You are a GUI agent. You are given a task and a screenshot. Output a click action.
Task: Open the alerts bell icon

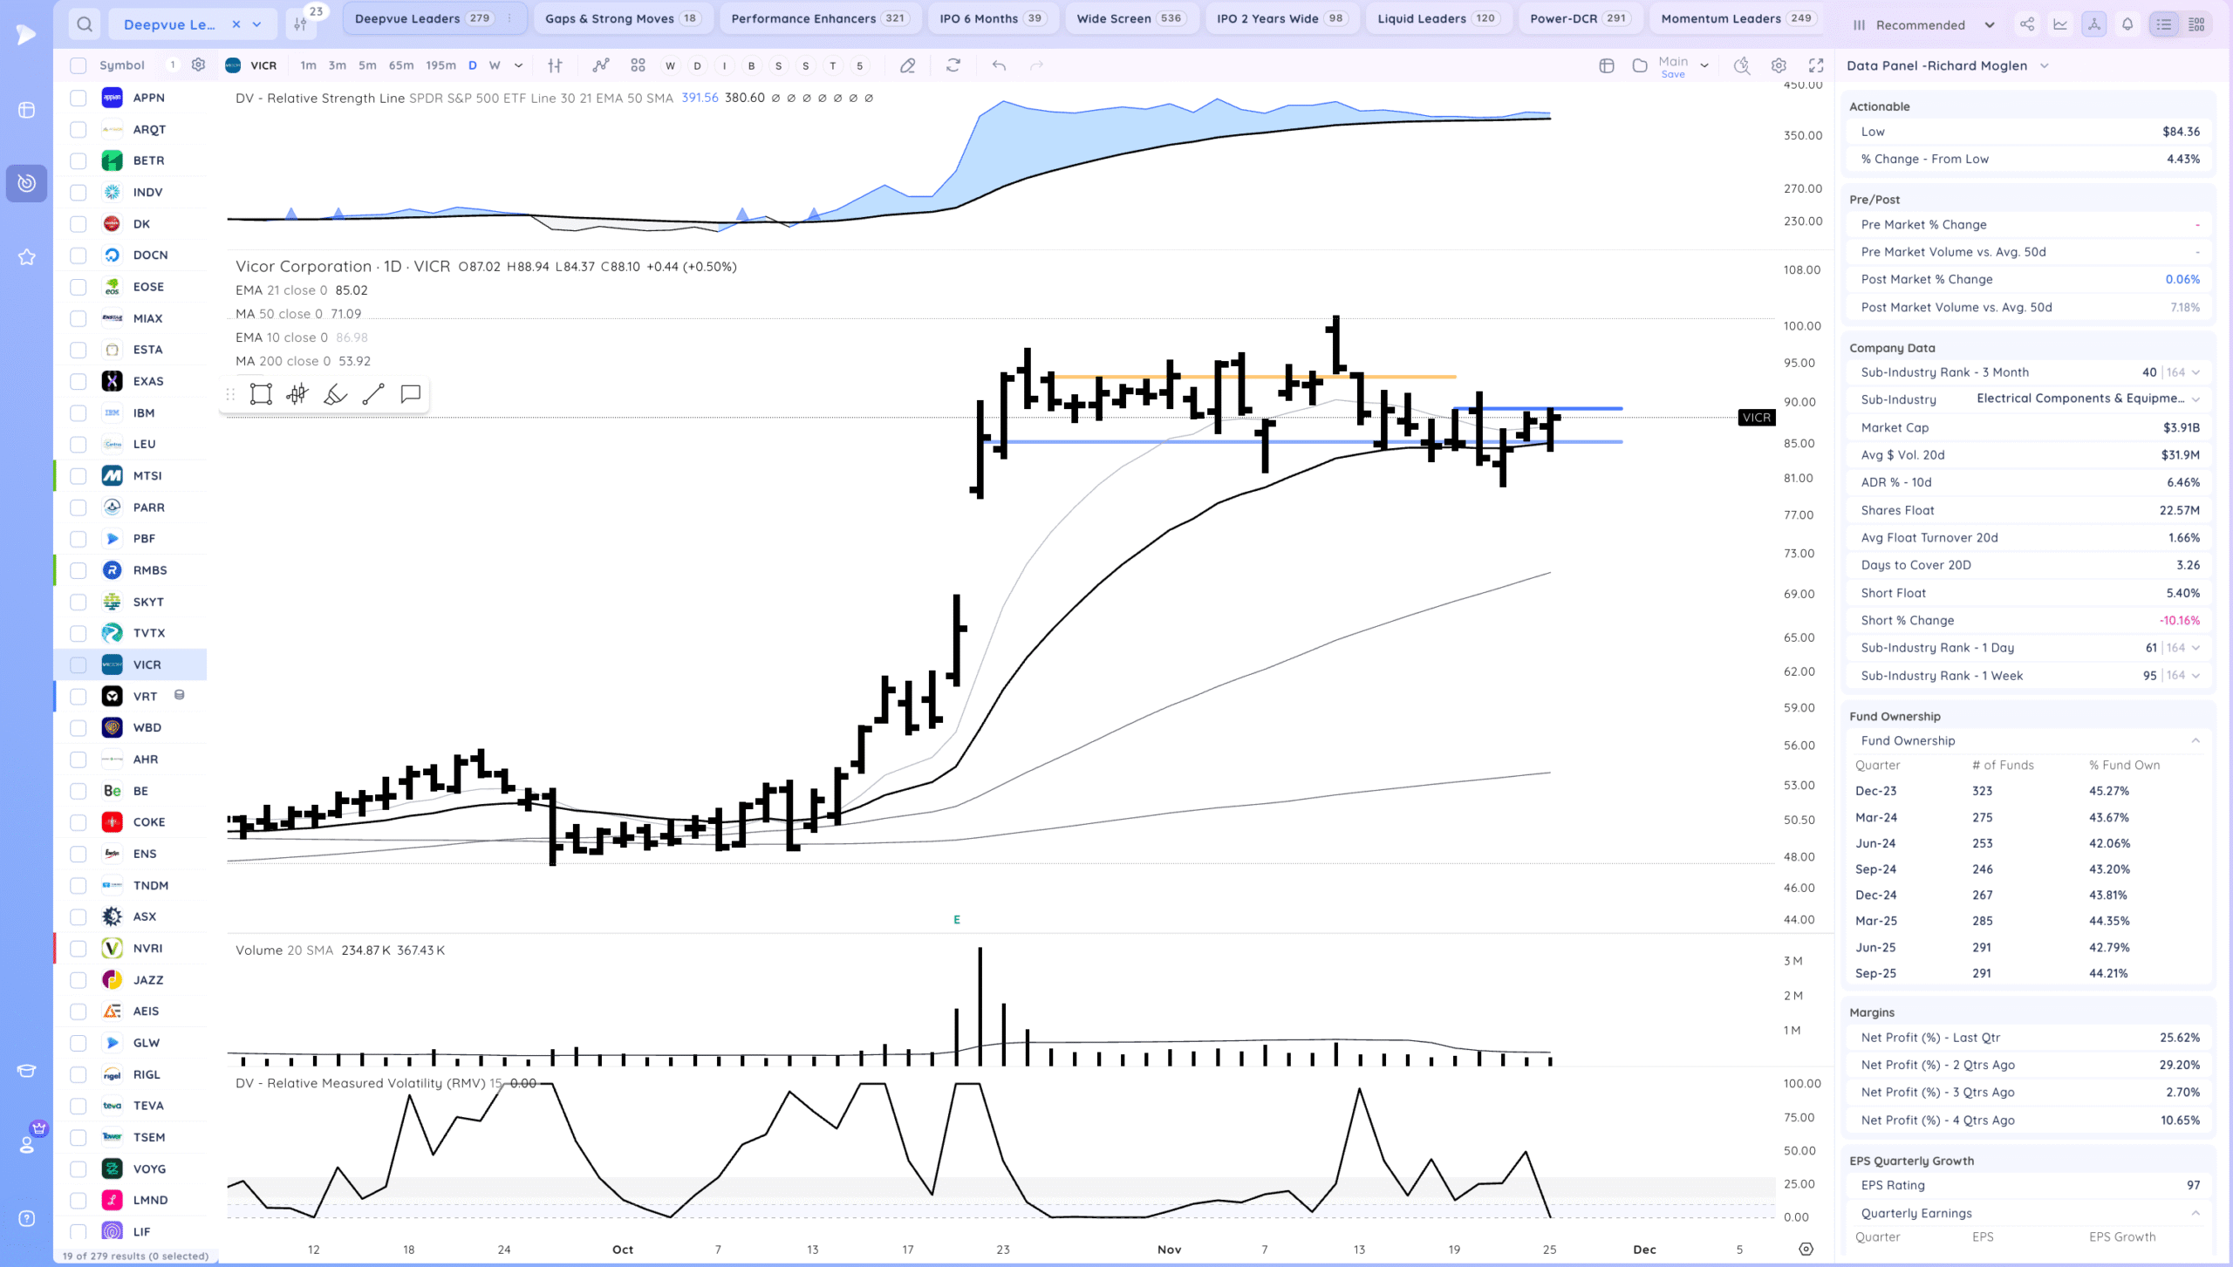tap(2127, 24)
